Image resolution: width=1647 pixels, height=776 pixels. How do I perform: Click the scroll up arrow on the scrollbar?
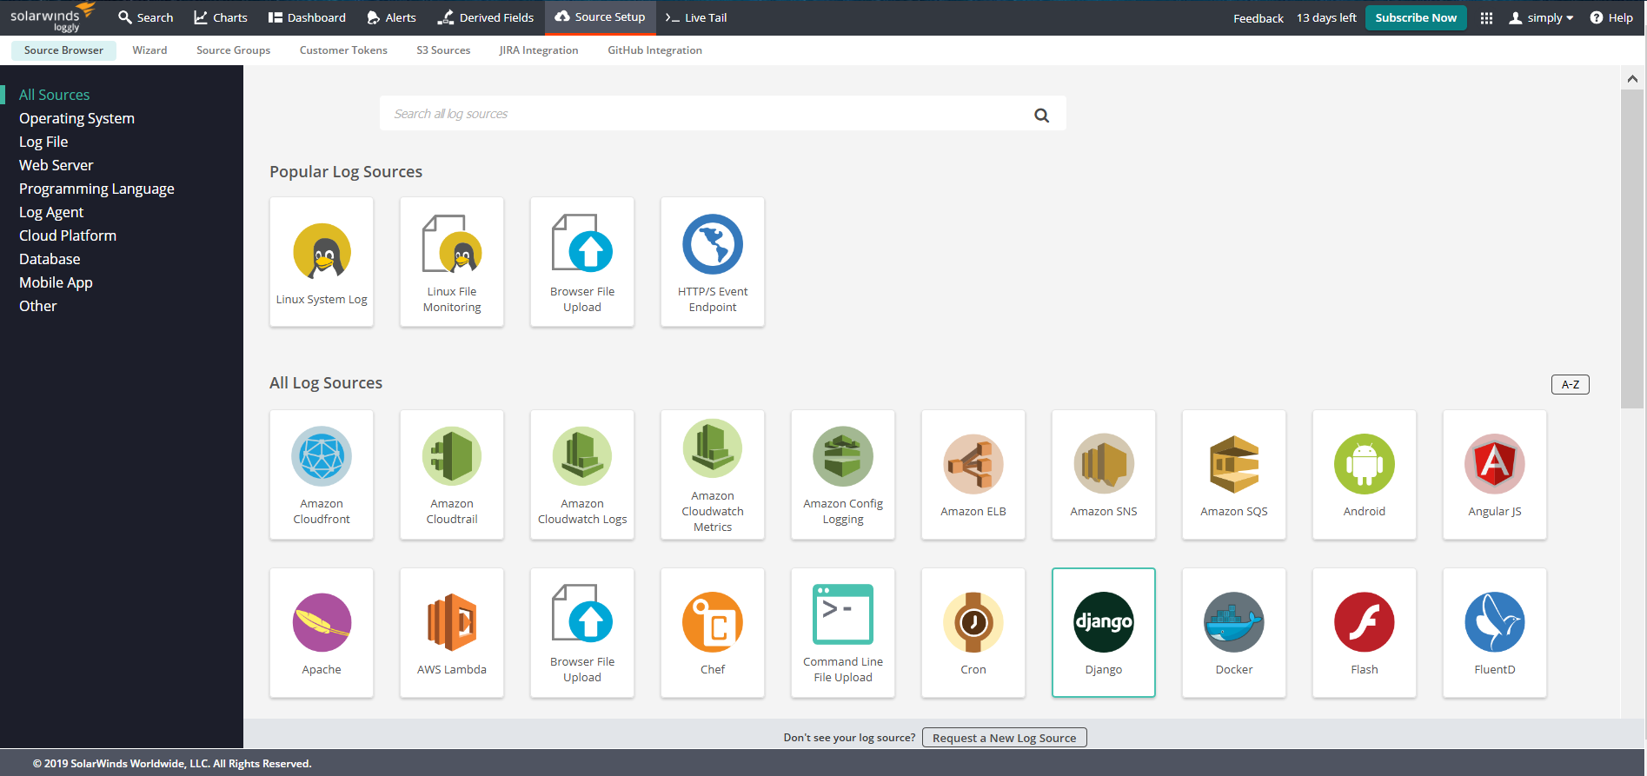[x=1632, y=79]
